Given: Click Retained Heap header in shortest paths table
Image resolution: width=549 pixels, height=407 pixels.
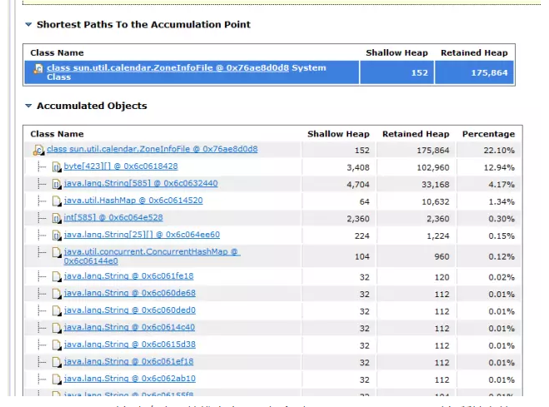Looking at the screenshot, I should click(x=474, y=52).
